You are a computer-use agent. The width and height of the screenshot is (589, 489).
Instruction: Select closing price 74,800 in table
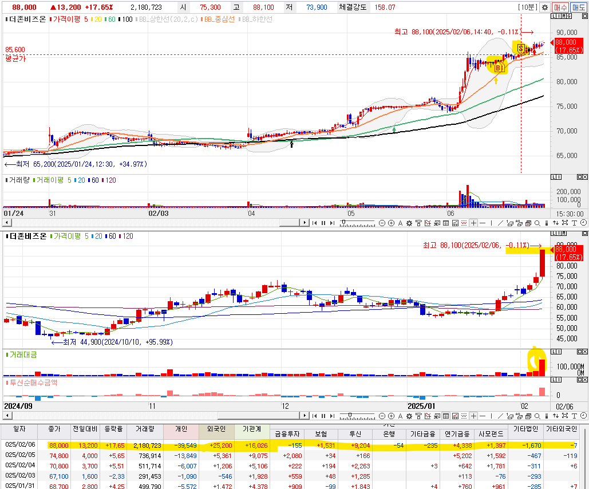click(x=59, y=456)
